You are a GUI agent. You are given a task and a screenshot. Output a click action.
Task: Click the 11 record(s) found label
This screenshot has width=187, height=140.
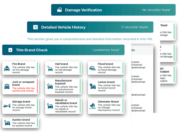click(134, 27)
